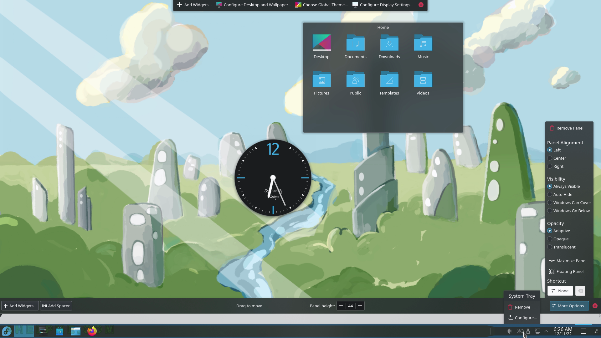The height and width of the screenshot is (338, 601).
Task: Open Configure Desktop and Wallpaper
Action: (x=254, y=5)
